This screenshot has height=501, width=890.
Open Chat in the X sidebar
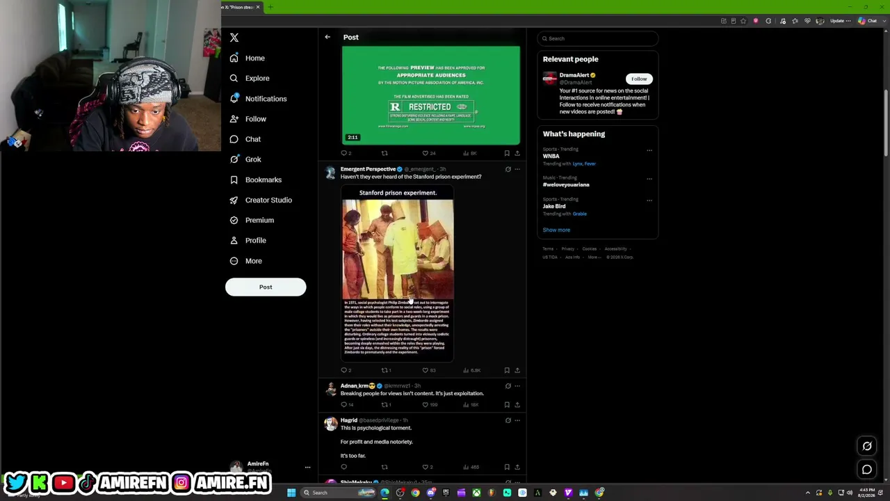tap(245, 139)
